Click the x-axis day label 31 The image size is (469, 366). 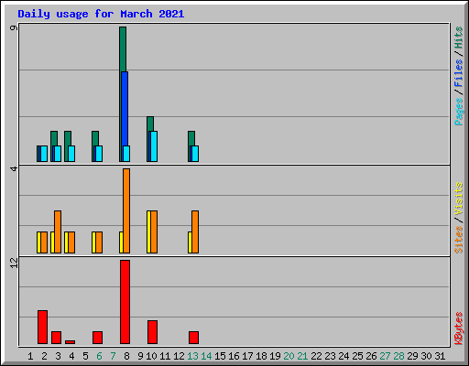tap(440, 356)
